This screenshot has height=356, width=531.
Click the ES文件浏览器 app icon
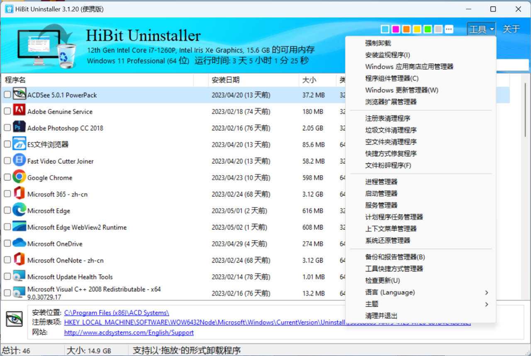click(x=19, y=144)
